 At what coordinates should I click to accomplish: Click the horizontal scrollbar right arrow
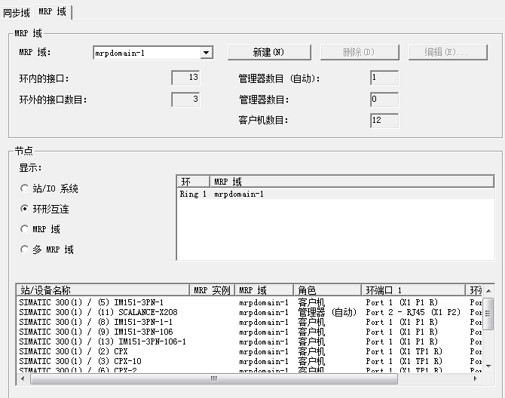pyautogui.click(x=476, y=378)
